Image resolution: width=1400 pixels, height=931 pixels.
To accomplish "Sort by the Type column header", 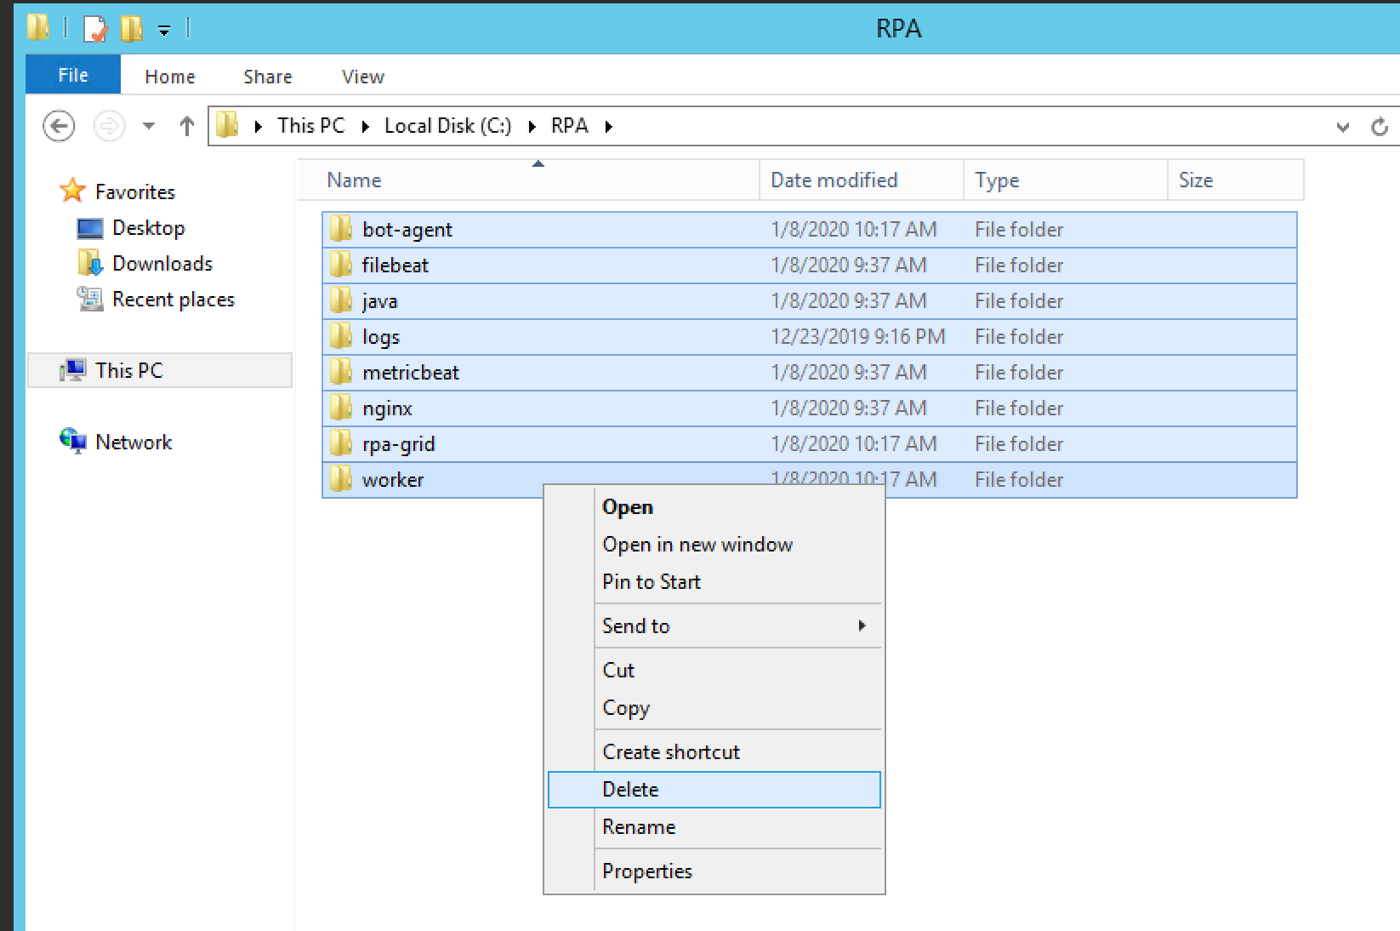I will click(x=1066, y=180).
